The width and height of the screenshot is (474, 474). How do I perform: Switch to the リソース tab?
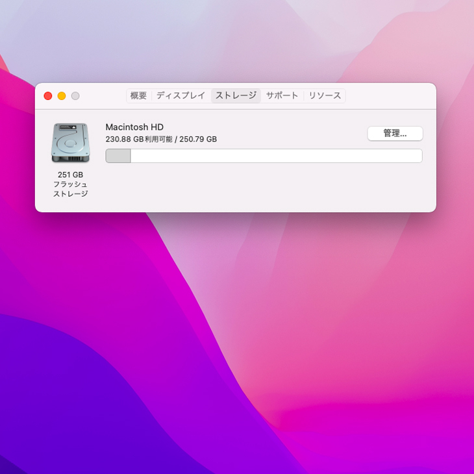click(325, 96)
